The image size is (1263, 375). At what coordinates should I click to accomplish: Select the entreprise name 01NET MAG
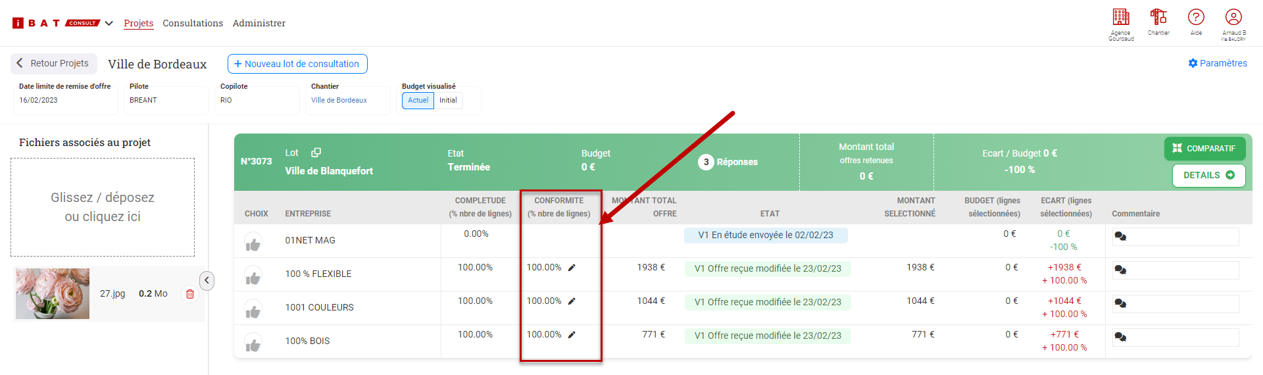(x=310, y=240)
